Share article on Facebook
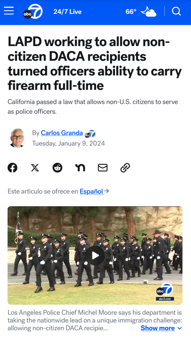Image resolution: width=191 pixels, height=341 pixels. click(x=12, y=168)
